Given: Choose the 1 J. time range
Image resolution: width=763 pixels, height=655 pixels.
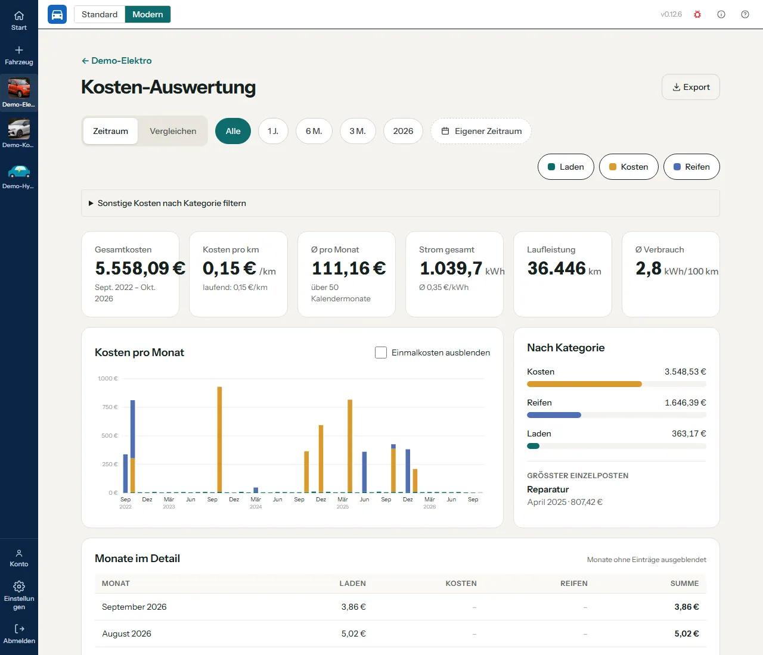Looking at the screenshot, I should [273, 131].
